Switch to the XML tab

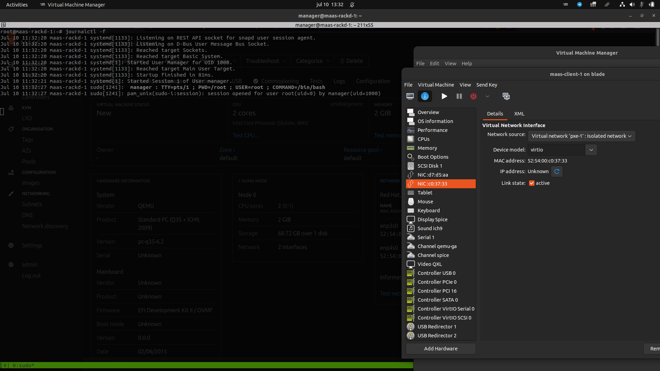pos(519,114)
